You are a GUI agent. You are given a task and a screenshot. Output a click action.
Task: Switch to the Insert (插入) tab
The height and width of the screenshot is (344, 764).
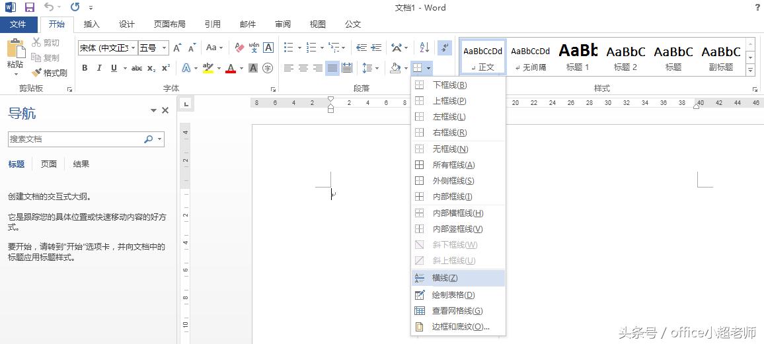click(92, 24)
